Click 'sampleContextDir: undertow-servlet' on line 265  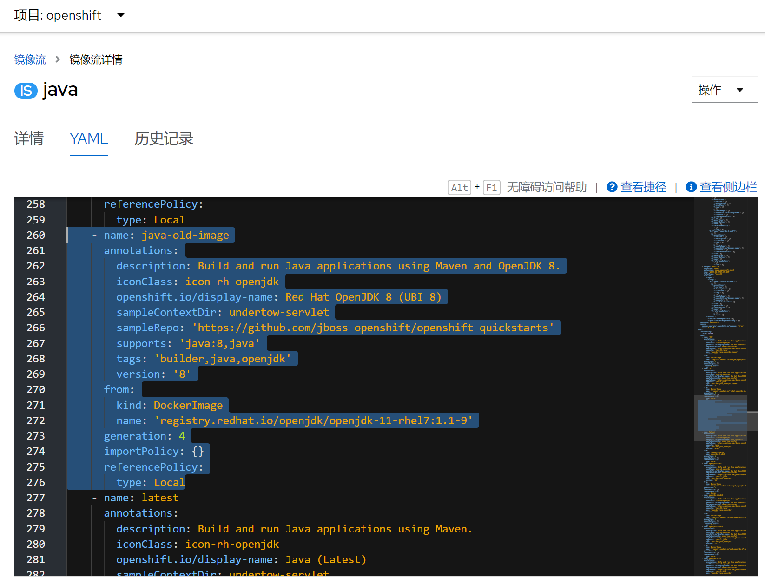click(223, 313)
